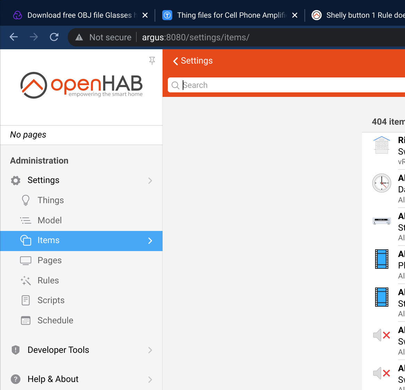This screenshot has width=405, height=390.
Task: Expand the Settings chevron in sidebar
Action: pos(150,181)
